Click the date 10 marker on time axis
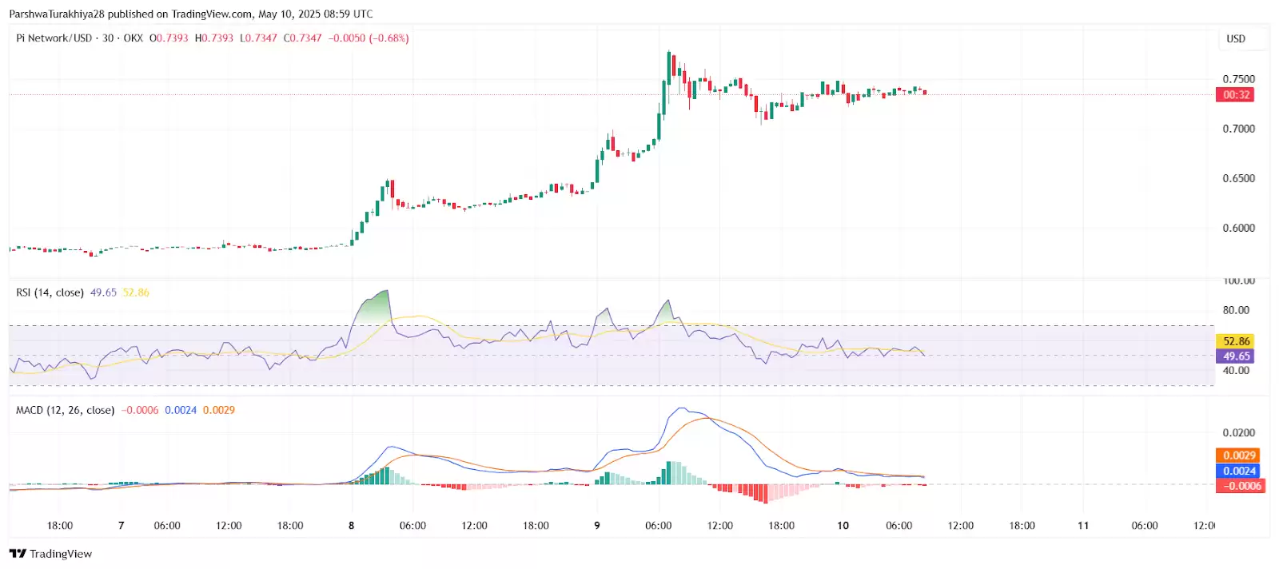 tap(843, 525)
